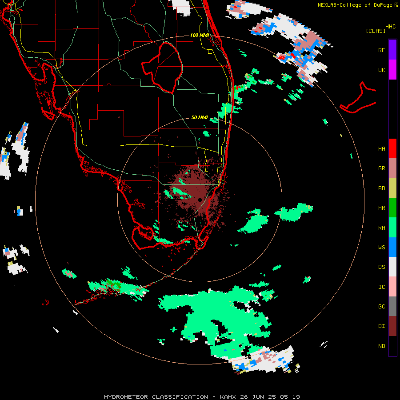Click the GR dusty pink legend swatch
This screenshot has width=400, height=400.
(x=392, y=168)
